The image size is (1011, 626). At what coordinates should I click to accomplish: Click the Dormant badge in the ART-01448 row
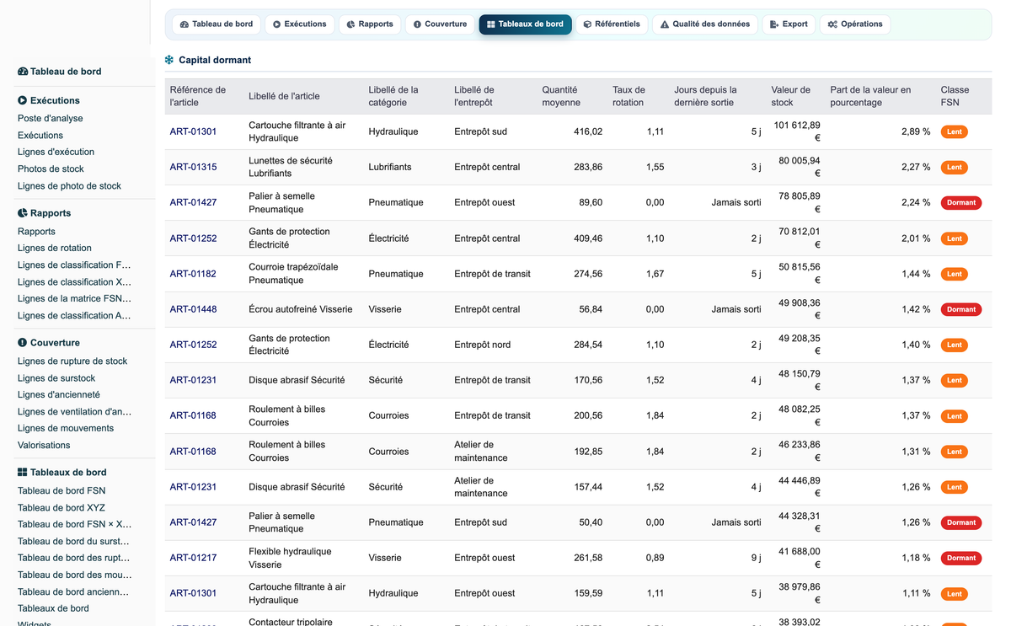(961, 309)
